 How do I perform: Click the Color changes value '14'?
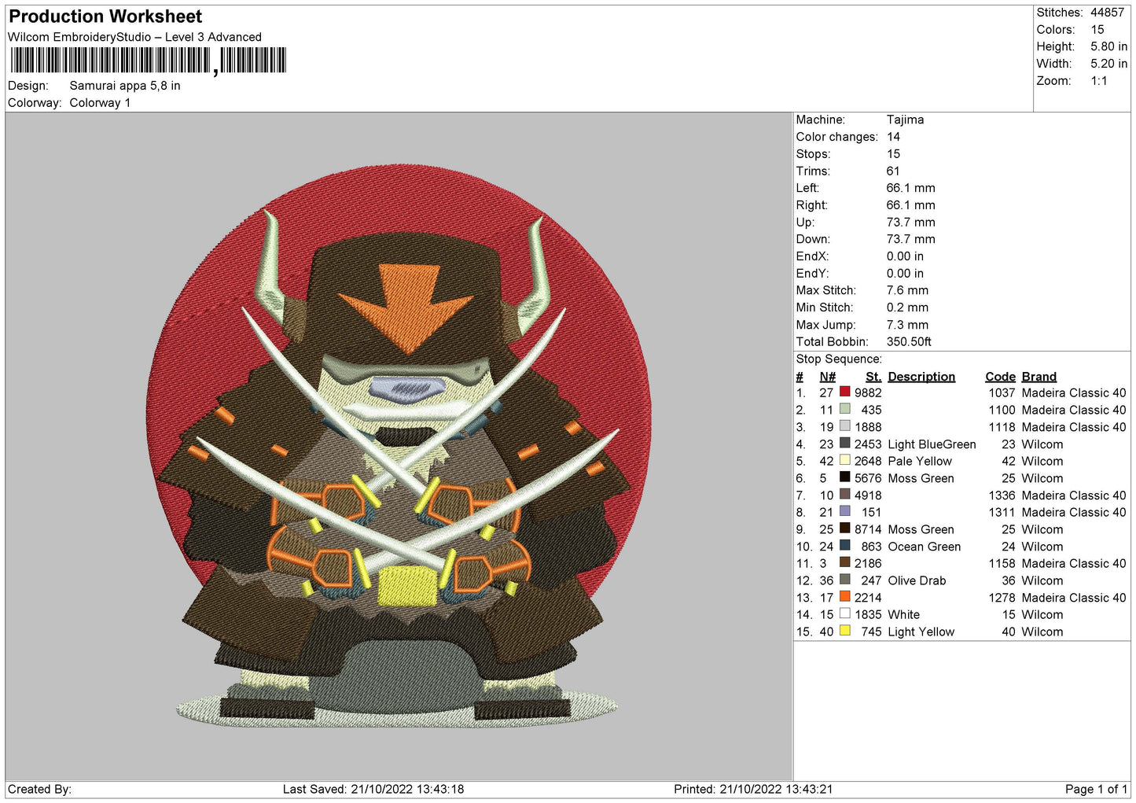(893, 137)
